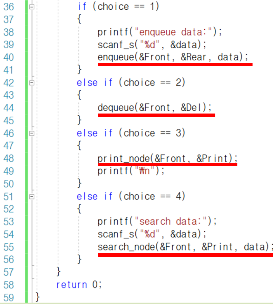Screen dimensions: 273x304
Task: Click line number 58
Action: [x=9, y=285]
